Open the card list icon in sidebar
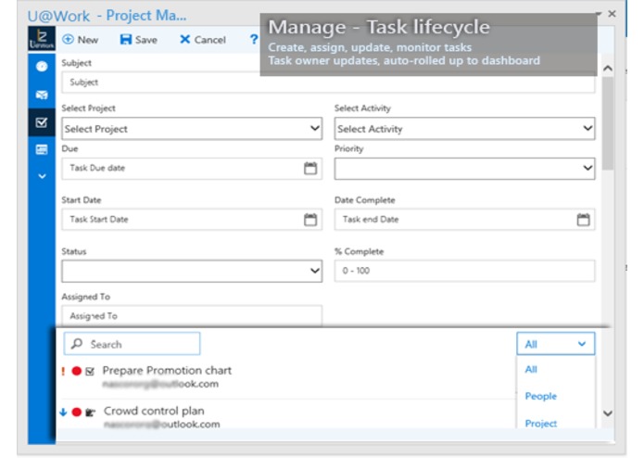 pos(42,149)
